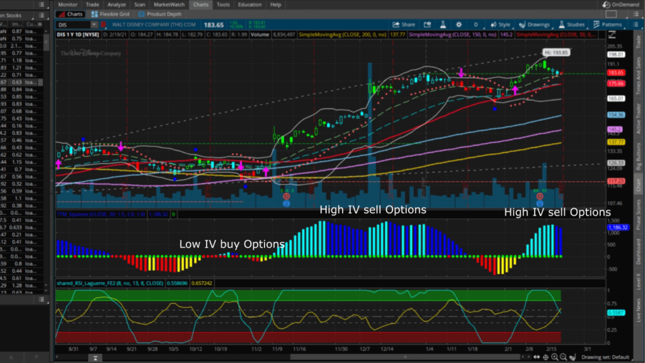Click the shared_RSI_Laguerre_FE2 study label
645x363 pixels.
click(110, 283)
